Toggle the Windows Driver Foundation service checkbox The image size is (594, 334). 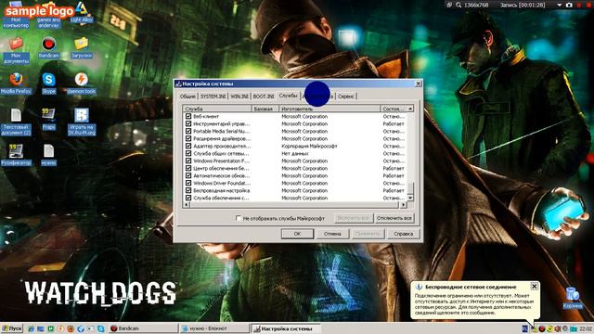pos(188,183)
